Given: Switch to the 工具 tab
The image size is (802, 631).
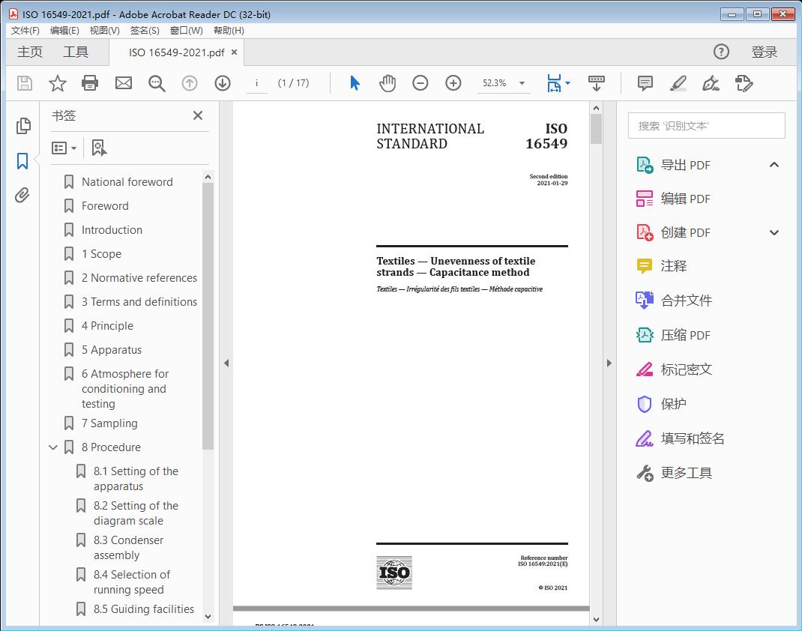Looking at the screenshot, I should point(76,52).
